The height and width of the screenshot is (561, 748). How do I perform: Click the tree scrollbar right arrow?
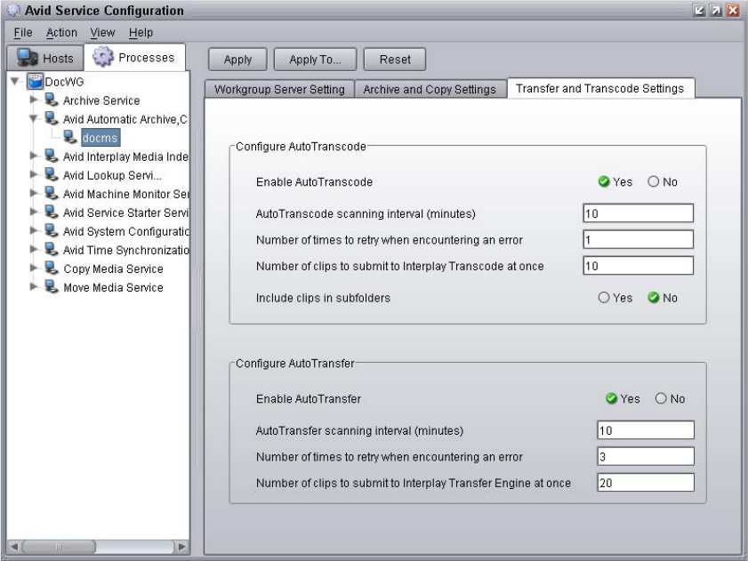(x=181, y=546)
